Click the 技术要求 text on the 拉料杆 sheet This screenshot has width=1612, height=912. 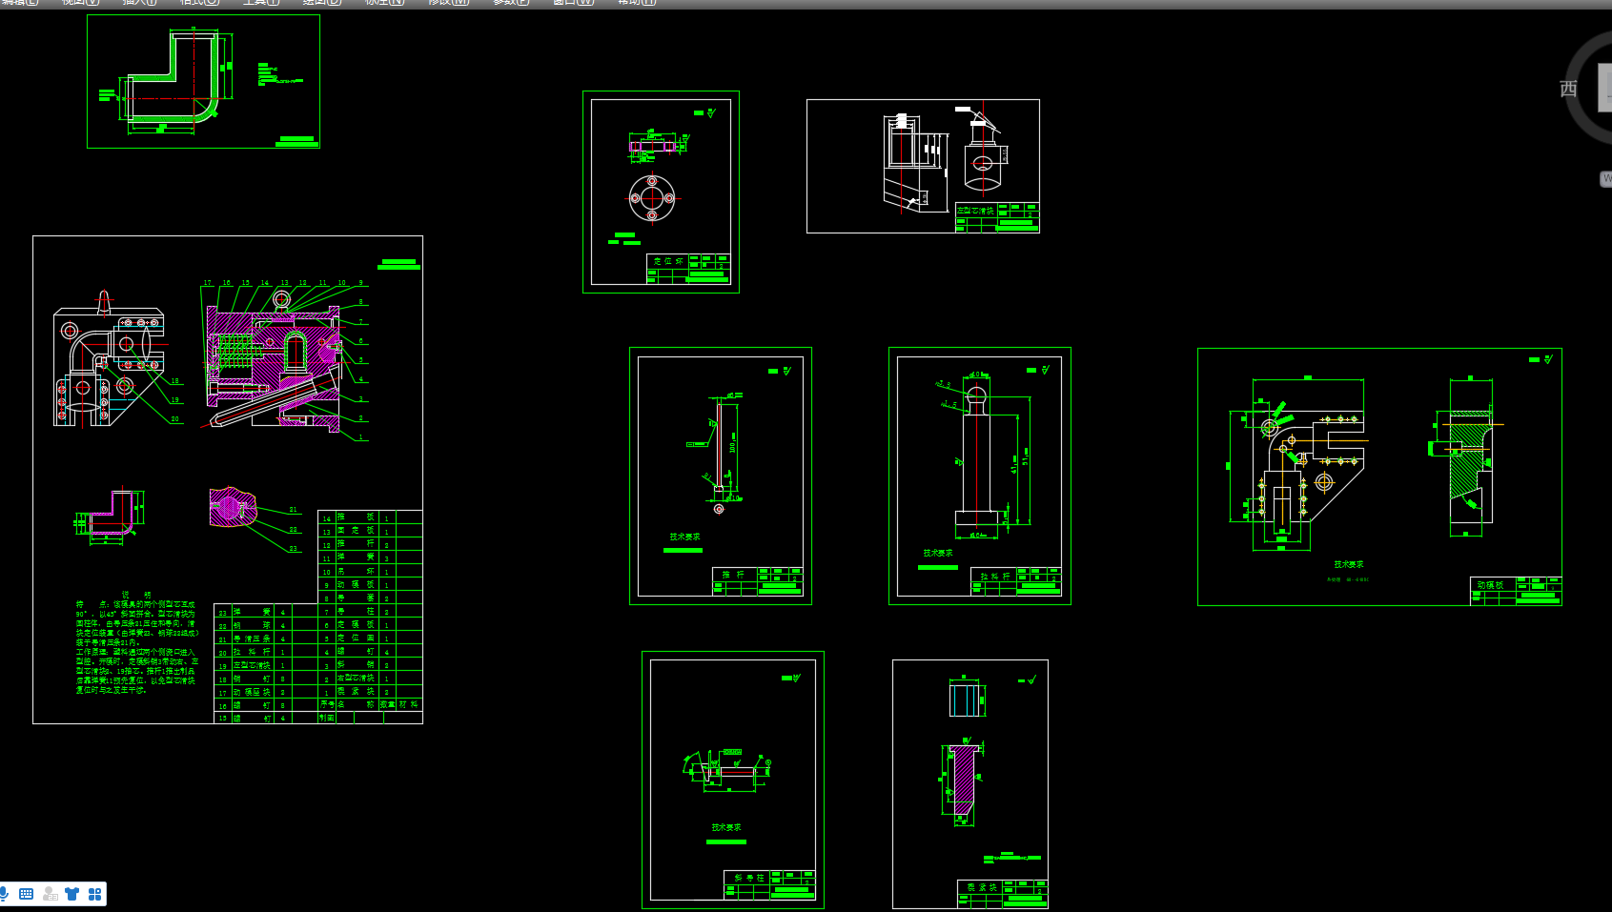[937, 553]
